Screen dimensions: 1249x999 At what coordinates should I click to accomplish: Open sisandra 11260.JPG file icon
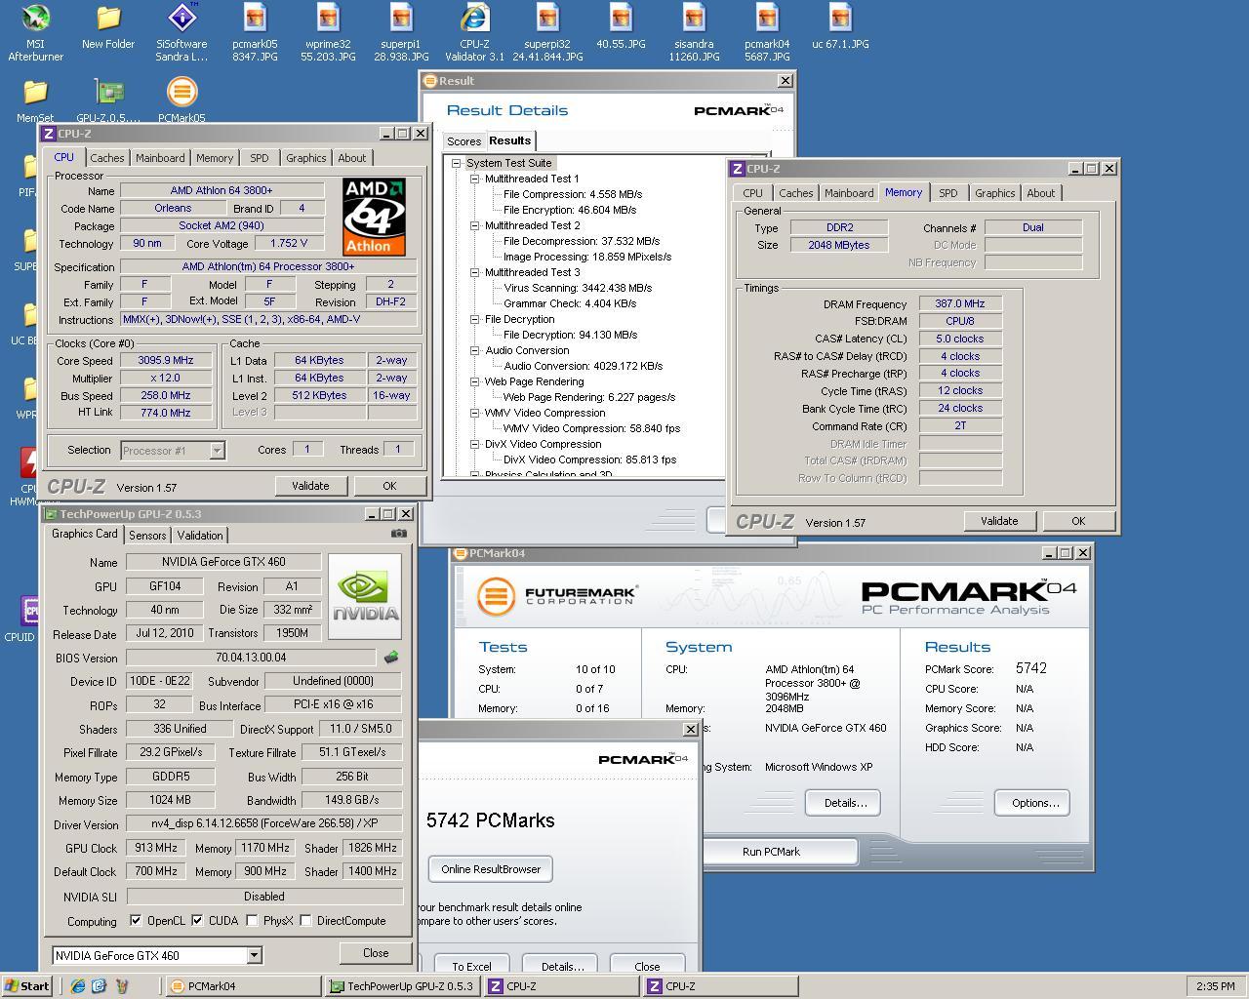pos(694,32)
